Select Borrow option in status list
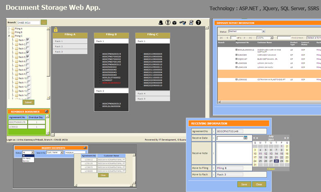Viewport: 321px width, 192px height. coord(26,161)
